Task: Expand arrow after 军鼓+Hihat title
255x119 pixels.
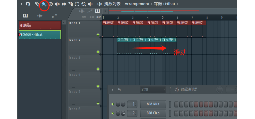Action: pos(178,4)
